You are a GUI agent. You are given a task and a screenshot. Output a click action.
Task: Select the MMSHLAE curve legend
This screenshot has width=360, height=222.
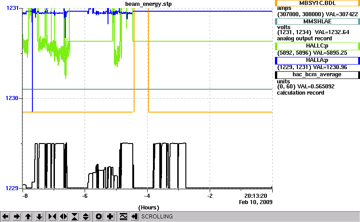pos(318,22)
